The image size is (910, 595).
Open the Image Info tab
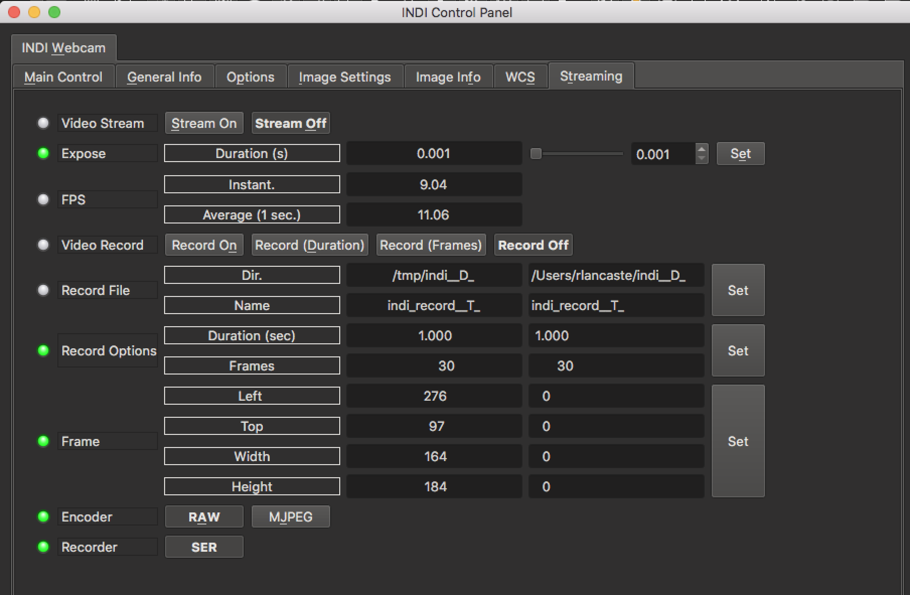[448, 77]
